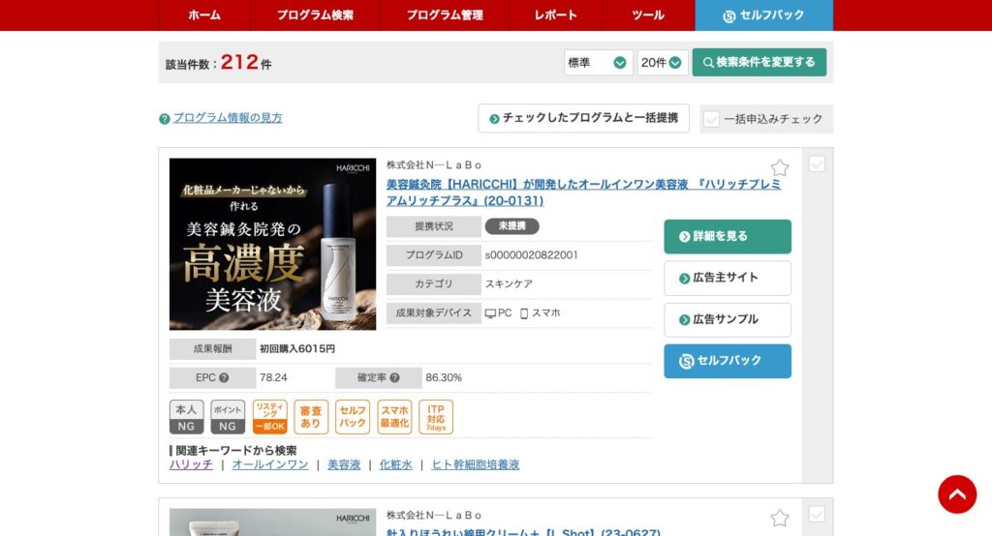Click the PC device icon
This screenshot has height=536, width=992.
[491, 313]
